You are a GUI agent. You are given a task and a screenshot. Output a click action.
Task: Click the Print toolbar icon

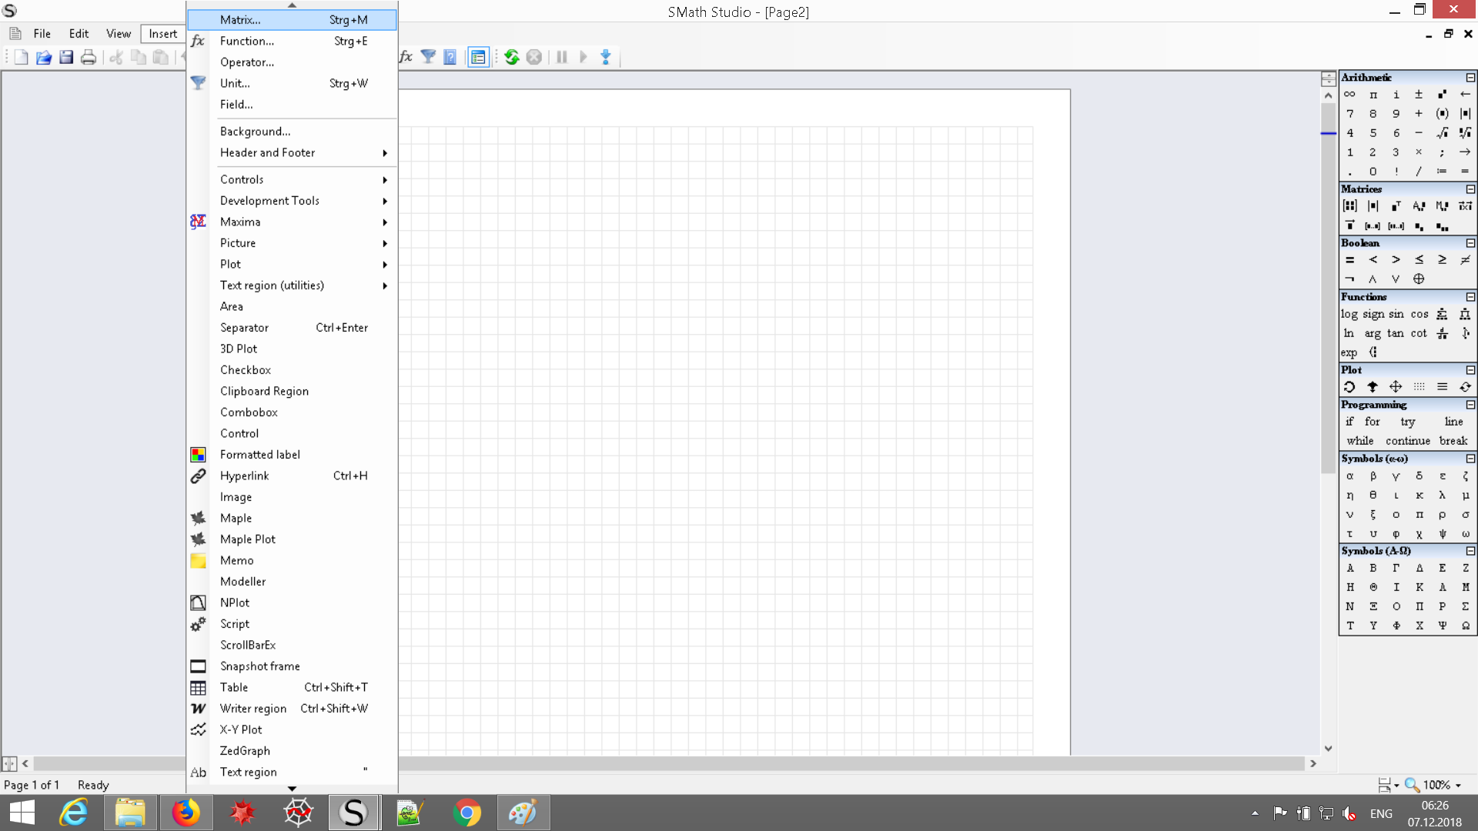click(89, 57)
